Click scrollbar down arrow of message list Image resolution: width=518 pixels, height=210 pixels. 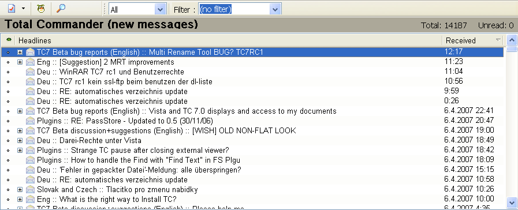click(512, 202)
